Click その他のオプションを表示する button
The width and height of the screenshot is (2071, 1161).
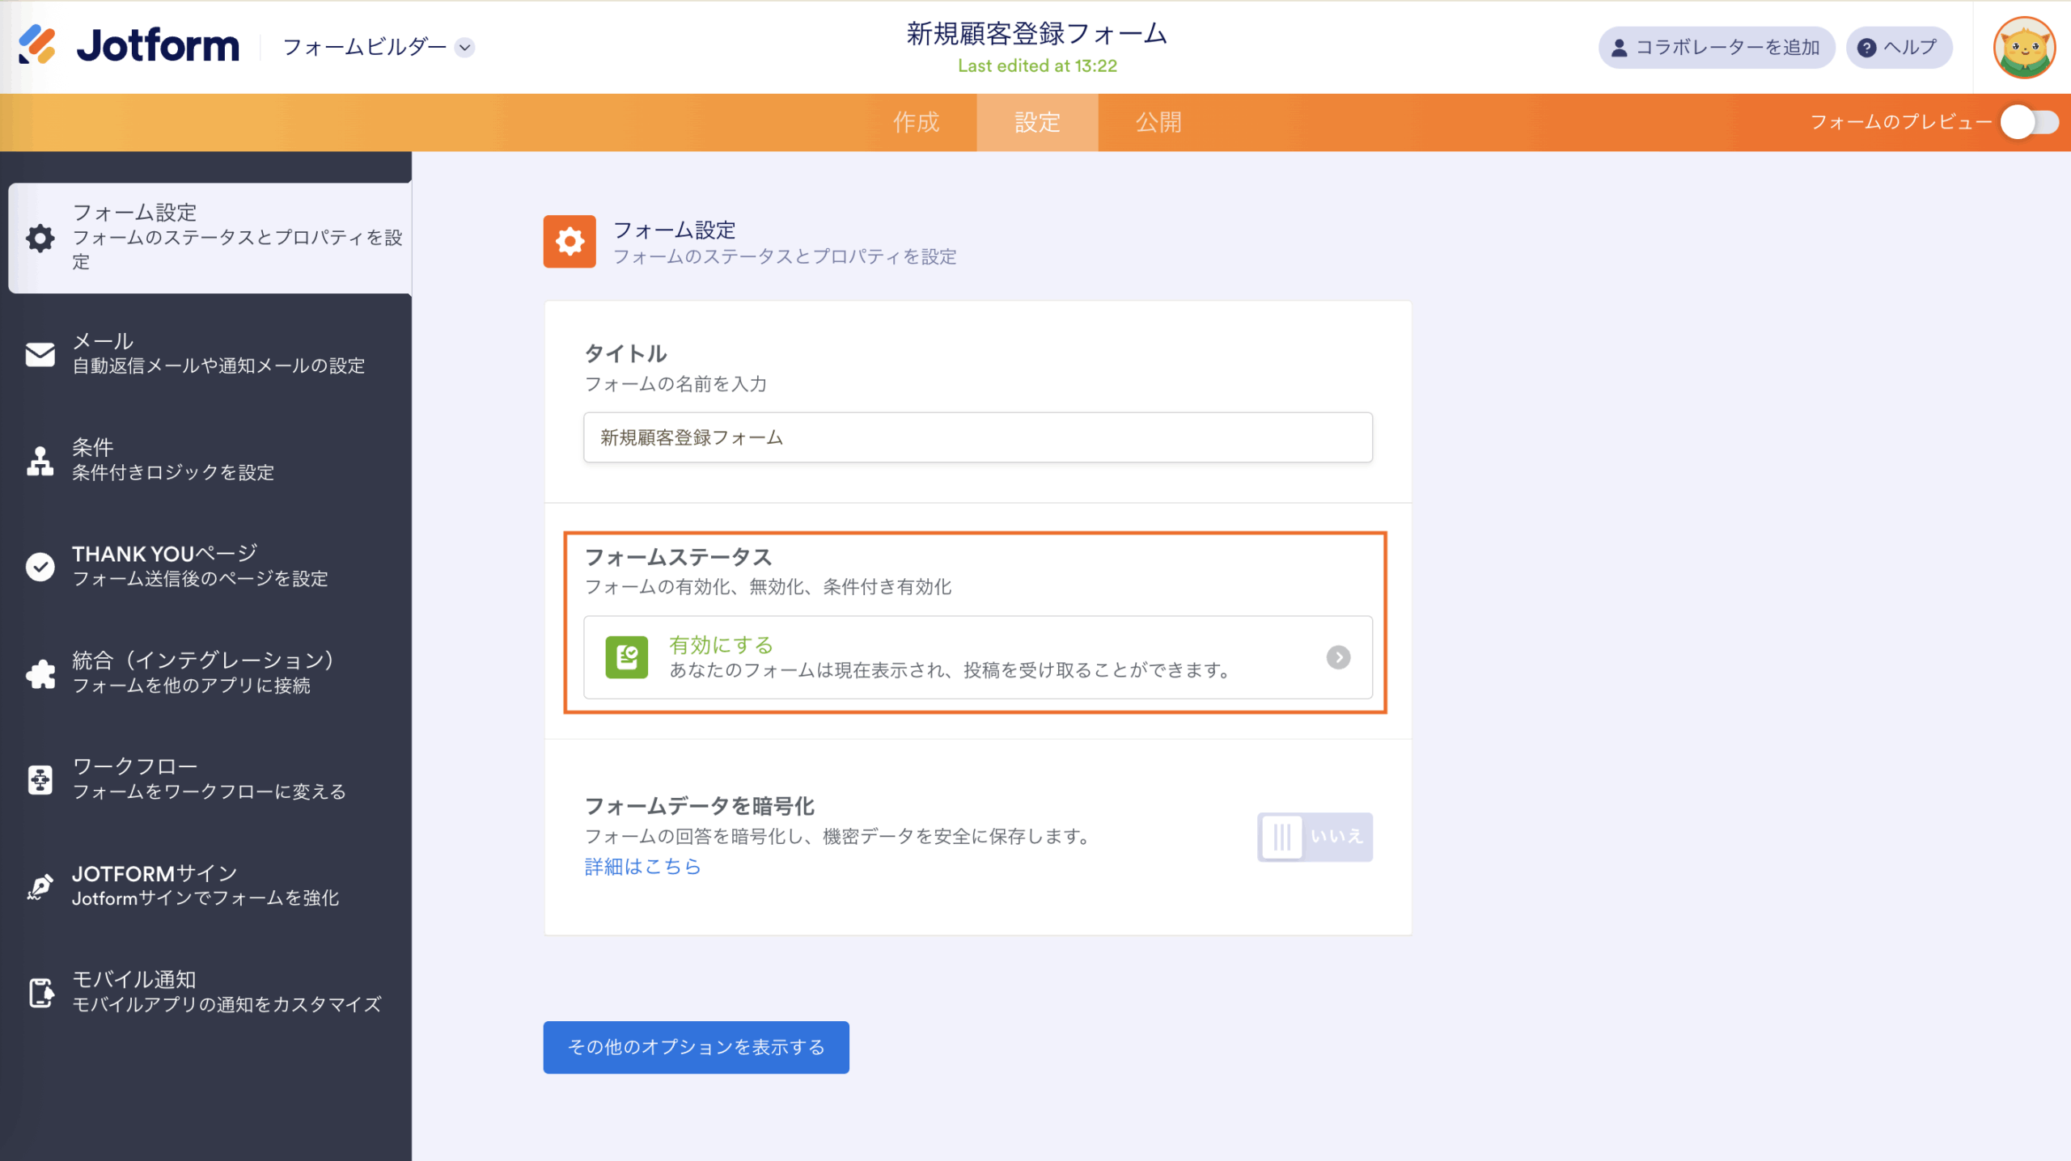(696, 1047)
